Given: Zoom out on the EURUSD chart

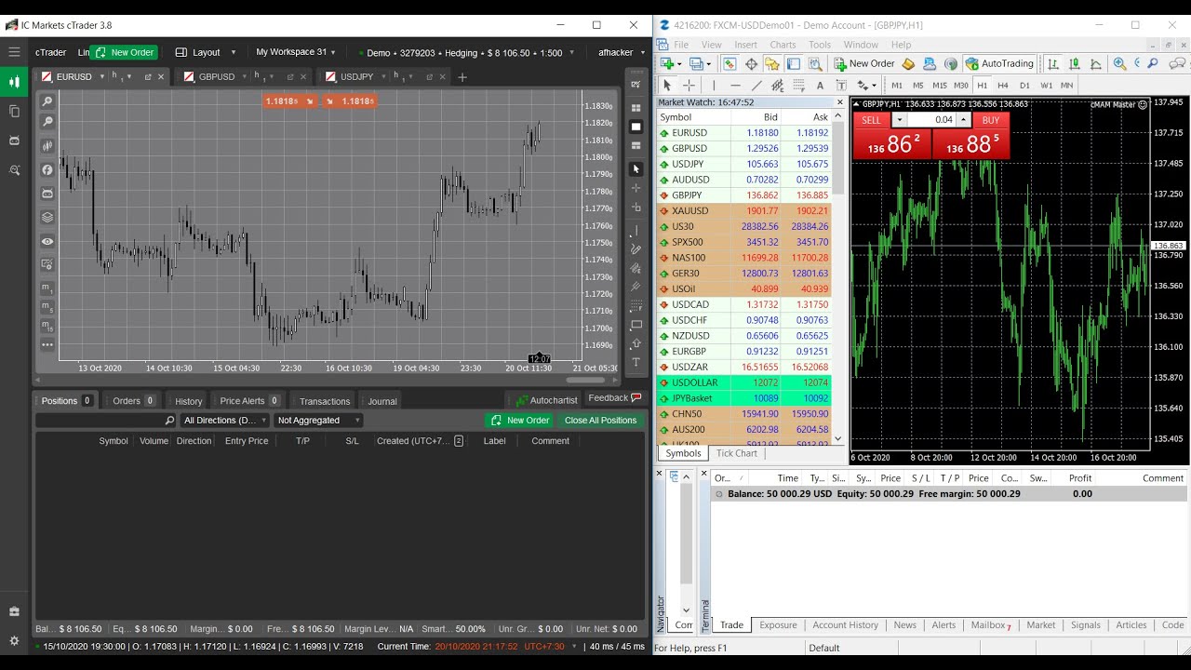Looking at the screenshot, I should pyautogui.click(x=47, y=122).
